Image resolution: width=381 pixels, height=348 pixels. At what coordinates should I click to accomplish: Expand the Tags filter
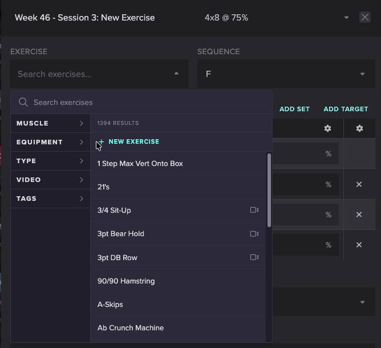tap(50, 199)
